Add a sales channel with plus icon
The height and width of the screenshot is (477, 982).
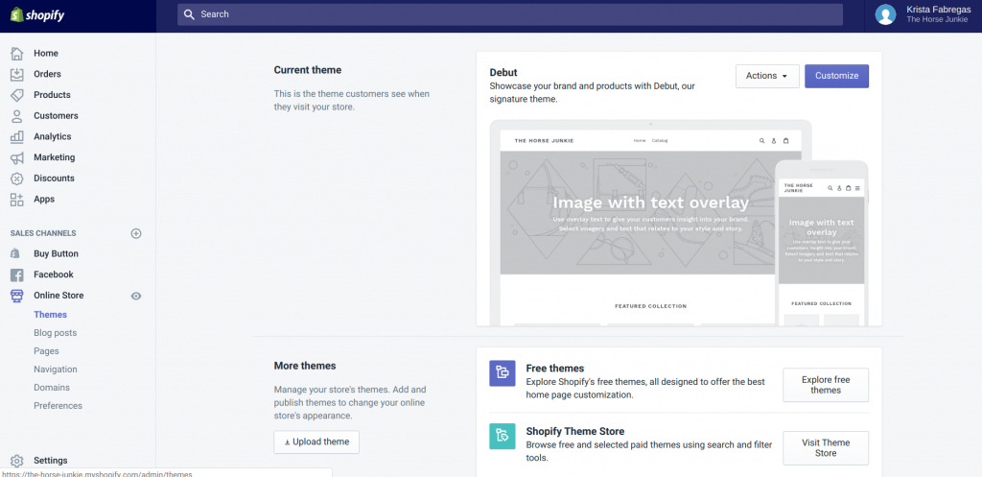tap(136, 233)
